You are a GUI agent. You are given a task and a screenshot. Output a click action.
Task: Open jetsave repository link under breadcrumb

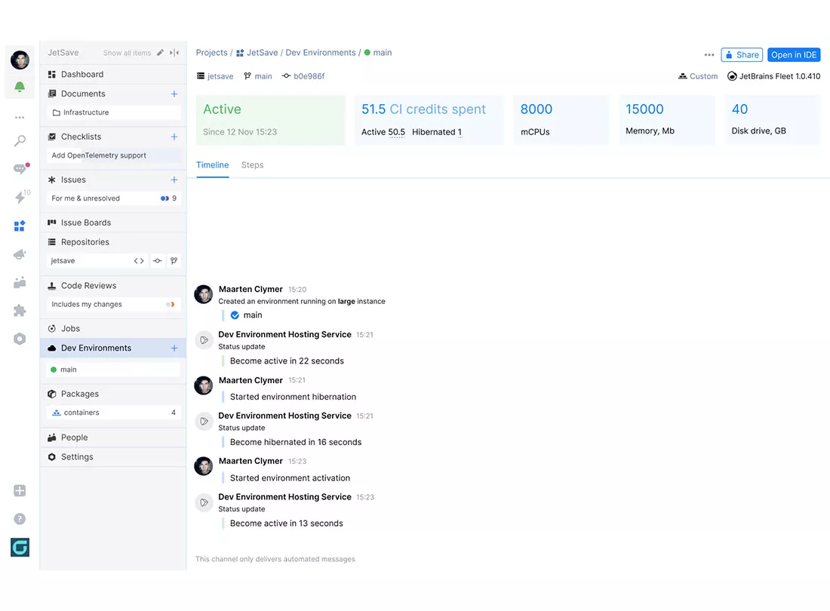coord(215,76)
